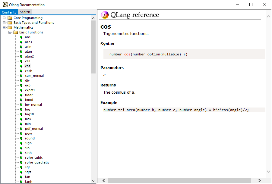Viewport: 272px width, 184px height.
Task: Click the reference pane scroll-right arrow
Action: 259,180
